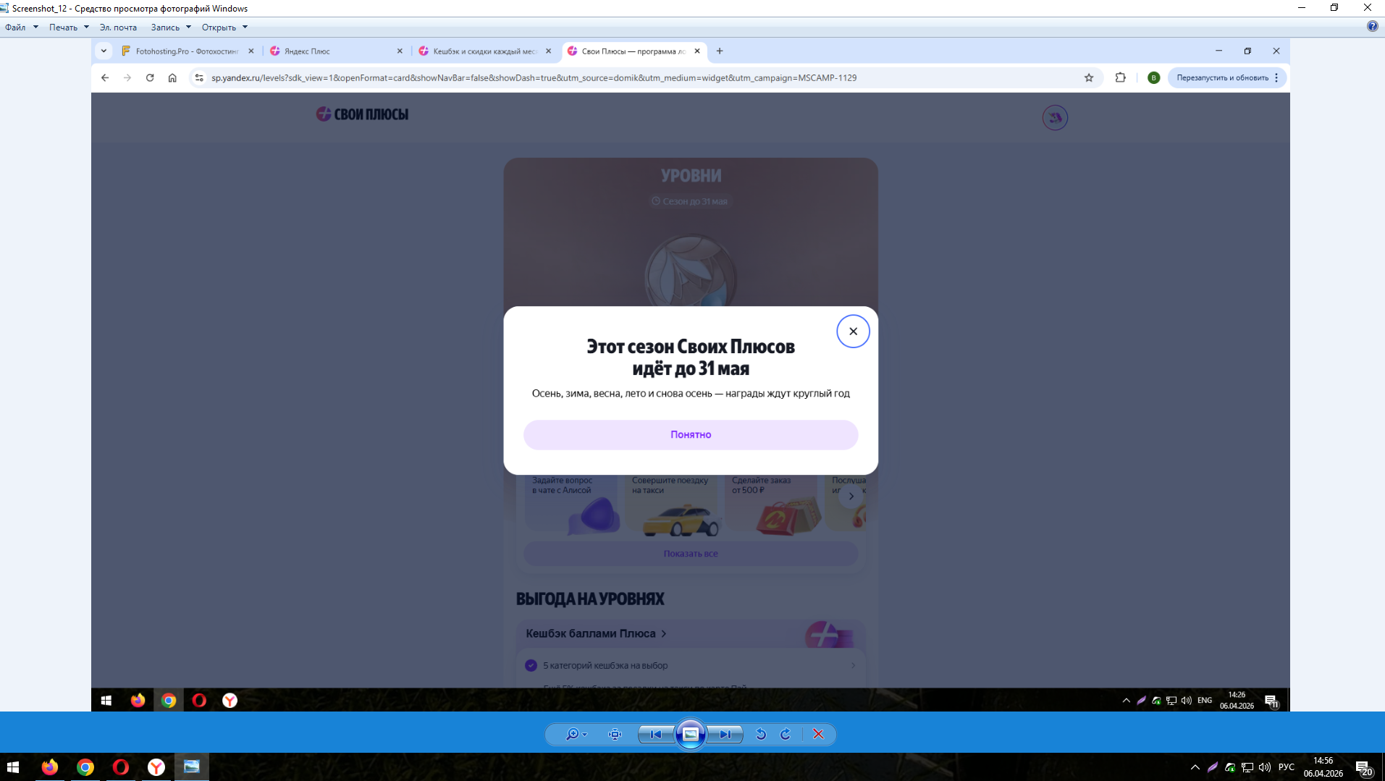Open the Запись menu

click(171, 28)
